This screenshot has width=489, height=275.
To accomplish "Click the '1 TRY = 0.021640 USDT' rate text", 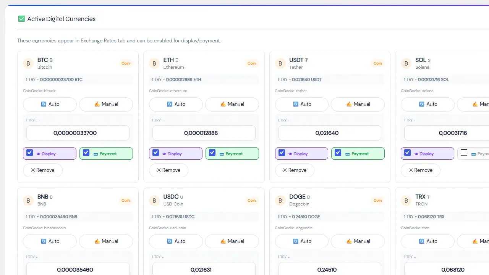I will [x=300, y=79].
